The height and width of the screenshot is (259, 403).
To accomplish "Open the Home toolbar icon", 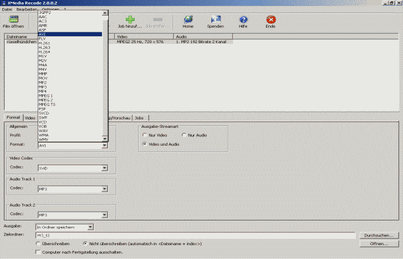I will coord(188,20).
